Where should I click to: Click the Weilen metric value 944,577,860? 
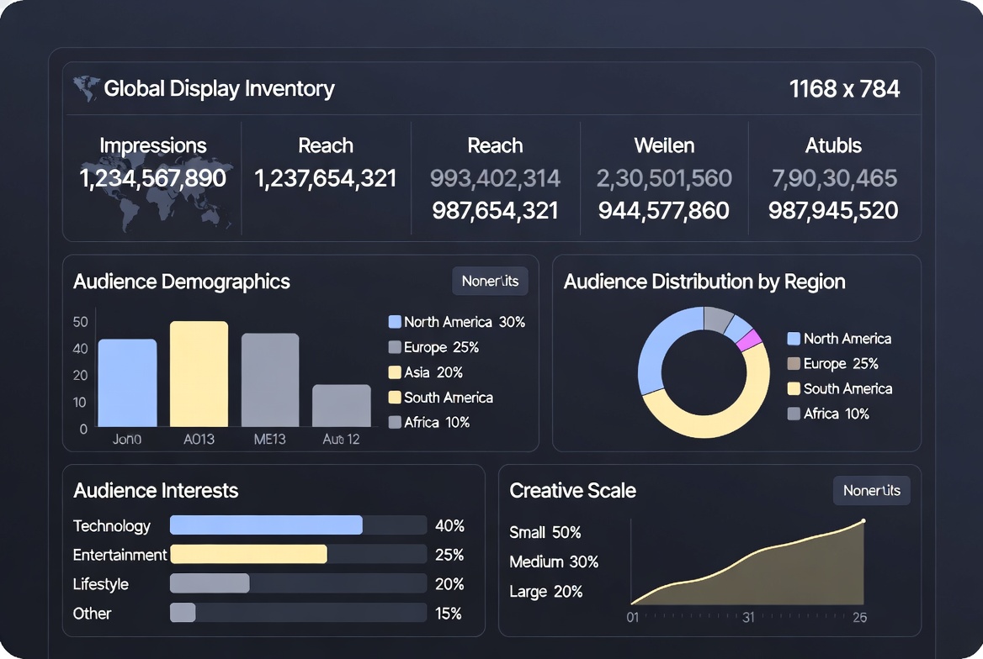point(664,210)
